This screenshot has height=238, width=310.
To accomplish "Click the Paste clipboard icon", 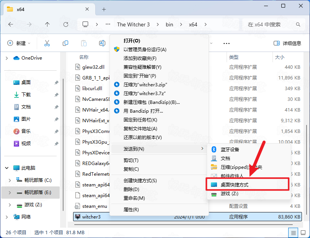I will (84, 43).
